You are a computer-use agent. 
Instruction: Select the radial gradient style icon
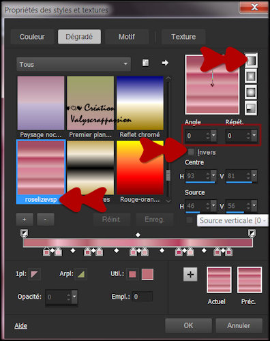click(x=251, y=108)
